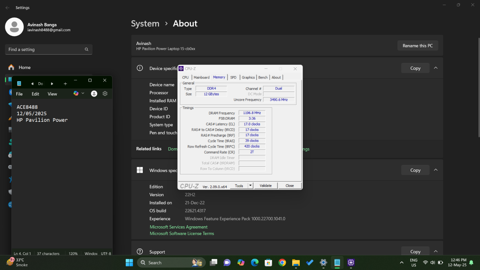Open Notepad Edit menu
Image resolution: width=480 pixels, height=270 pixels.
pyautogui.click(x=35, y=94)
